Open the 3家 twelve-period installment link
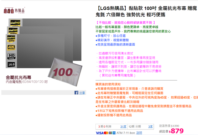The width and height of the screenshot is (198, 135). click(150, 127)
